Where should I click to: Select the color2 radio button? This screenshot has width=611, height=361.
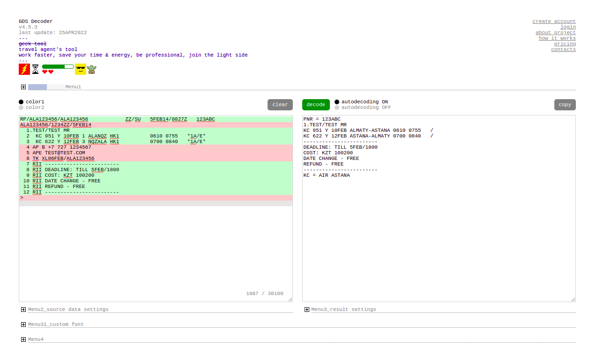click(x=21, y=107)
